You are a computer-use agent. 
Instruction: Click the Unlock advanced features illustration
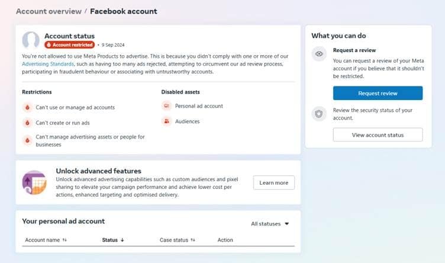tap(34, 182)
